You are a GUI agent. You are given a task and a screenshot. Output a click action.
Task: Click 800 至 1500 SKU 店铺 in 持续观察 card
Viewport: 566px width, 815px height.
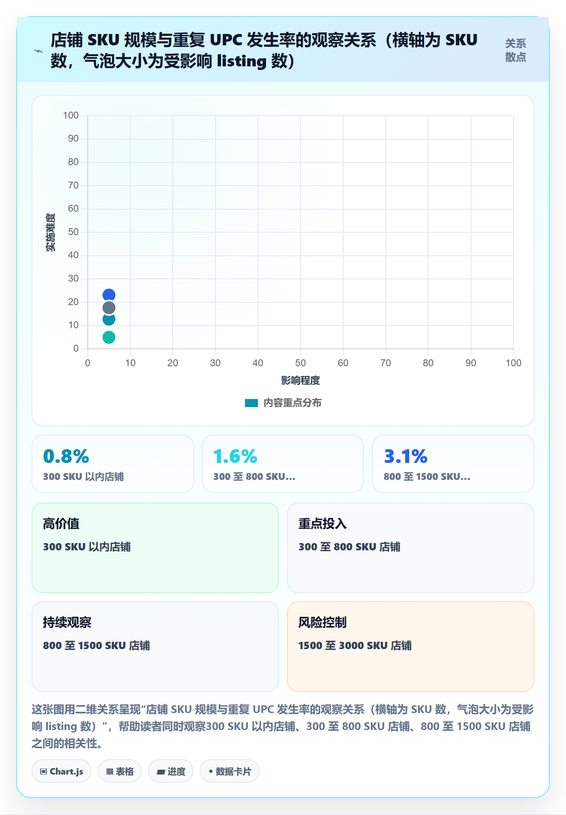(x=97, y=645)
